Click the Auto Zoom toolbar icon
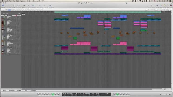Image resolution: width=173 pixels, height=97 pixels. click(19, 6)
